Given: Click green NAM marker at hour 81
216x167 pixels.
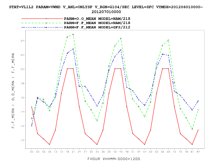Looking at the screenshot, I should point(192,129).
